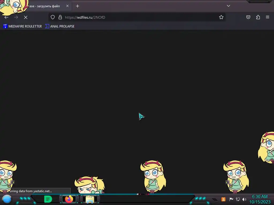
Task: Go back to the previous page
Action: coord(6,17)
